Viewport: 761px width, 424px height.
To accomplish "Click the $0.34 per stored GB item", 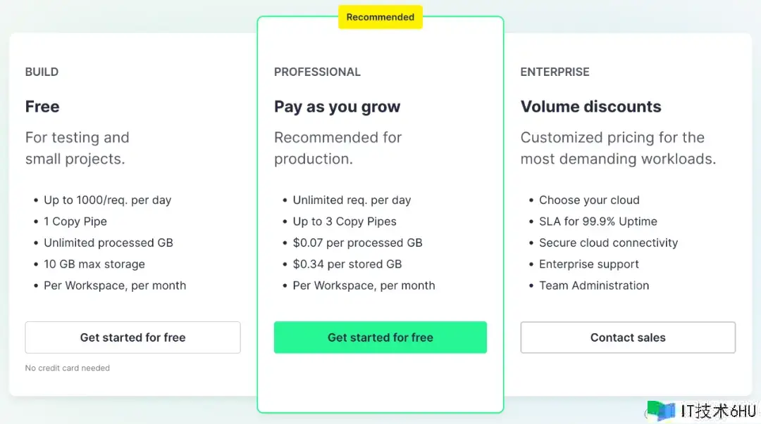I will [347, 264].
